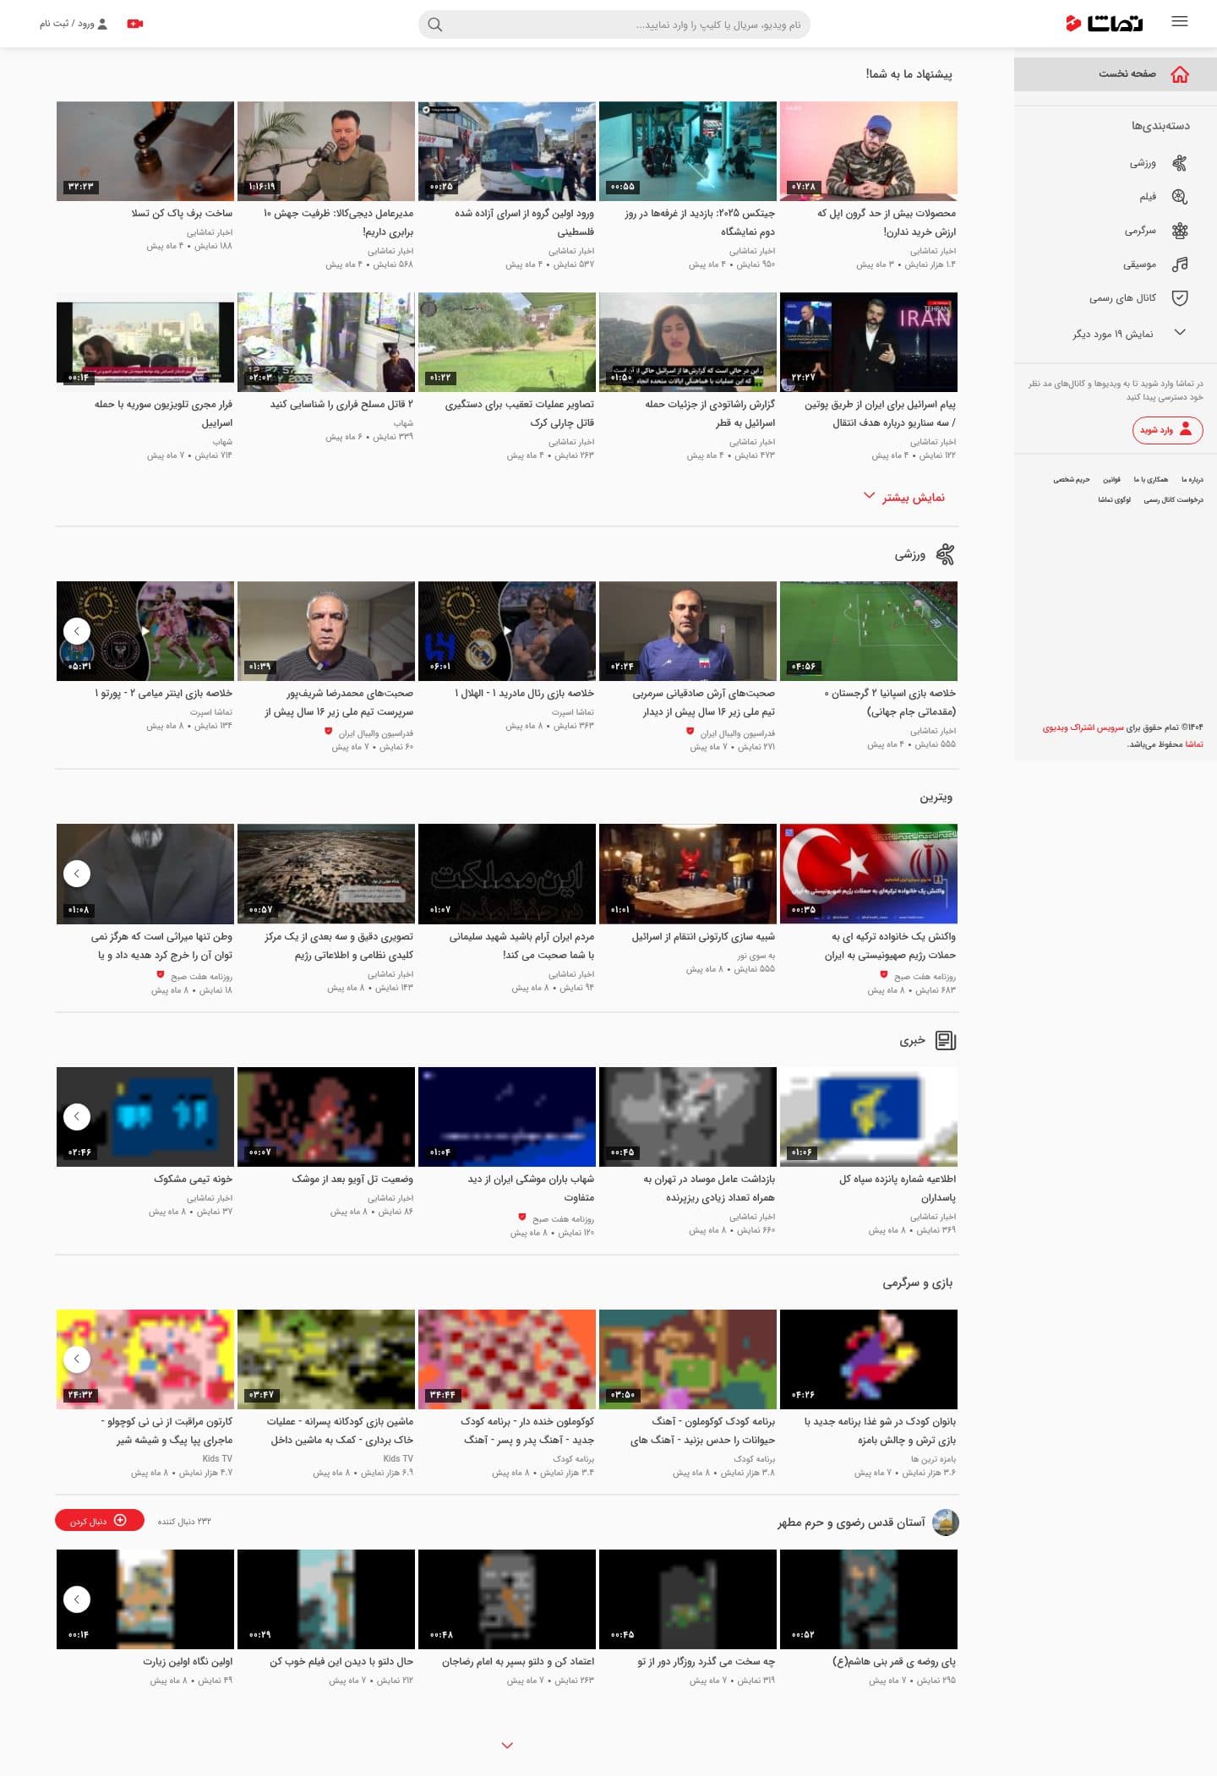Open قوانین footer link
The width and height of the screenshot is (1217, 1776).
point(1111,479)
